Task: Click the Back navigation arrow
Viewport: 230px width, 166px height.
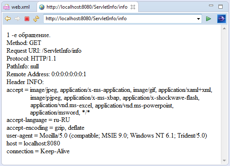Action: (8, 19)
